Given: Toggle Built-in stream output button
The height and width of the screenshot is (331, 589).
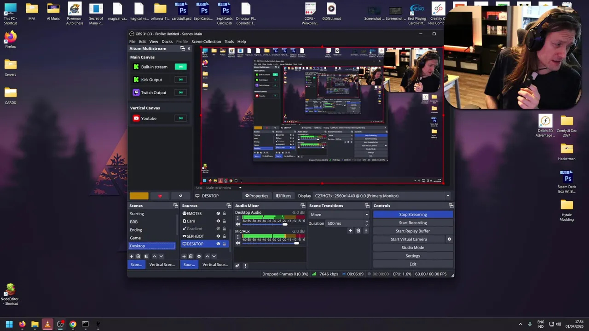Looking at the screenshot, I should pos(180,67).
